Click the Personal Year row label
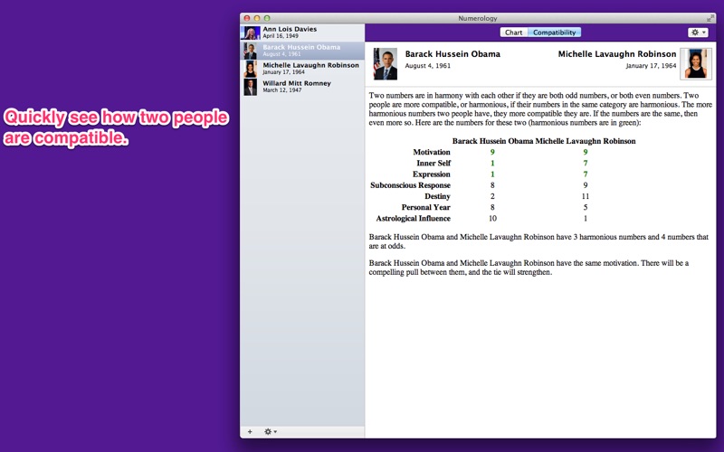The image size is (724, 452). (425, 208)
